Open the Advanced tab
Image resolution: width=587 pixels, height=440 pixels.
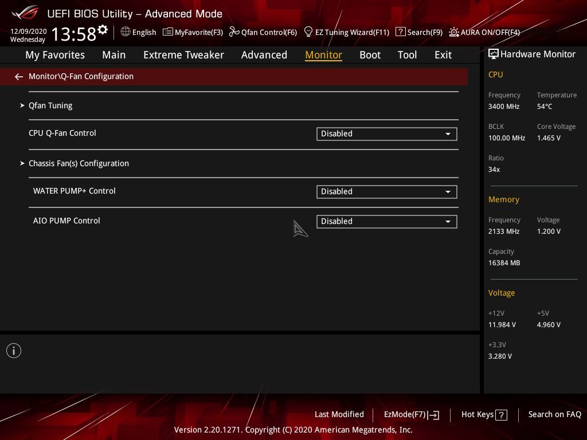coord(264,55)
